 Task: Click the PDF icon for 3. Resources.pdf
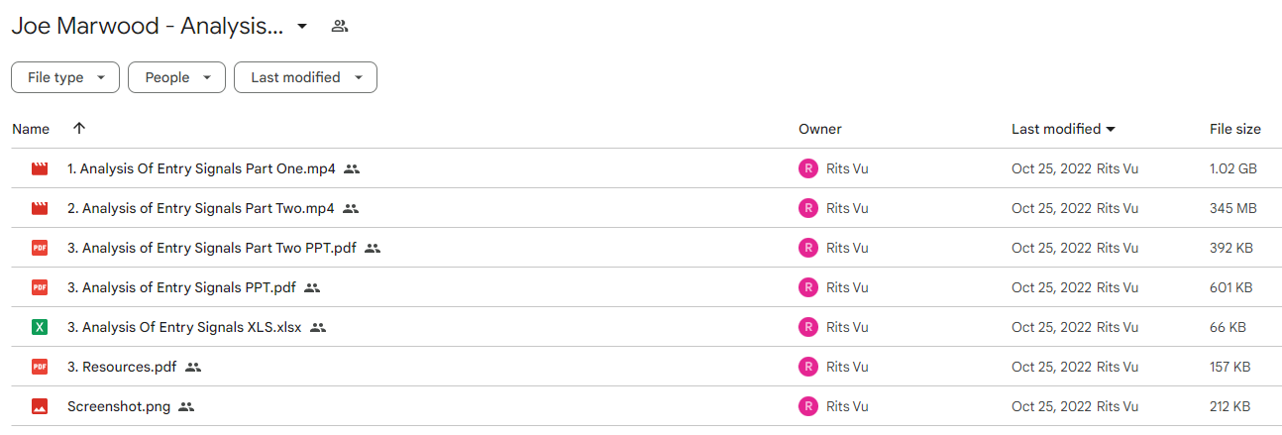pyautogui.click(x=40, y=367)
